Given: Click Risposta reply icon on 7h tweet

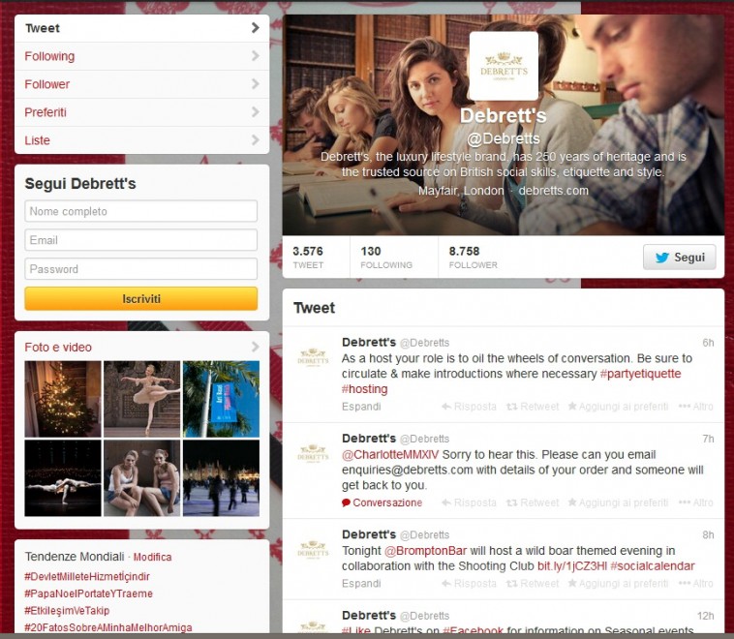Looking at the screenshot, I should coord(469,502).
